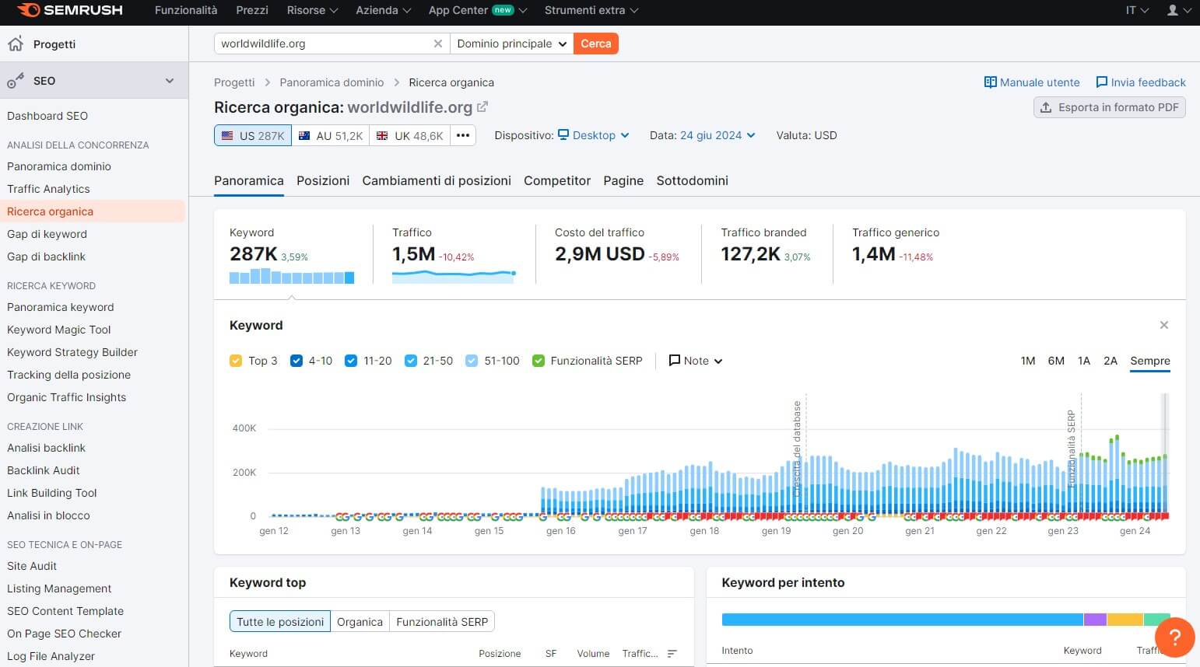The image size is (1200, 667).
Task: Open the IT language dropdown
Action: coord(1137,10)
